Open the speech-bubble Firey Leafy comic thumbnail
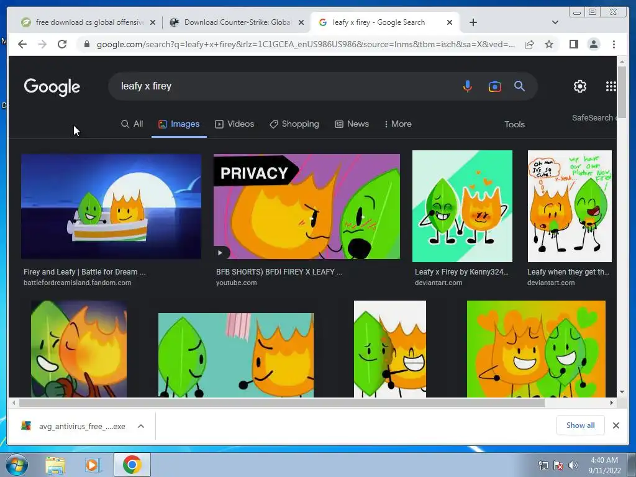Image resolution: width=636 pixels, height=477 pixels. (570, 206)
